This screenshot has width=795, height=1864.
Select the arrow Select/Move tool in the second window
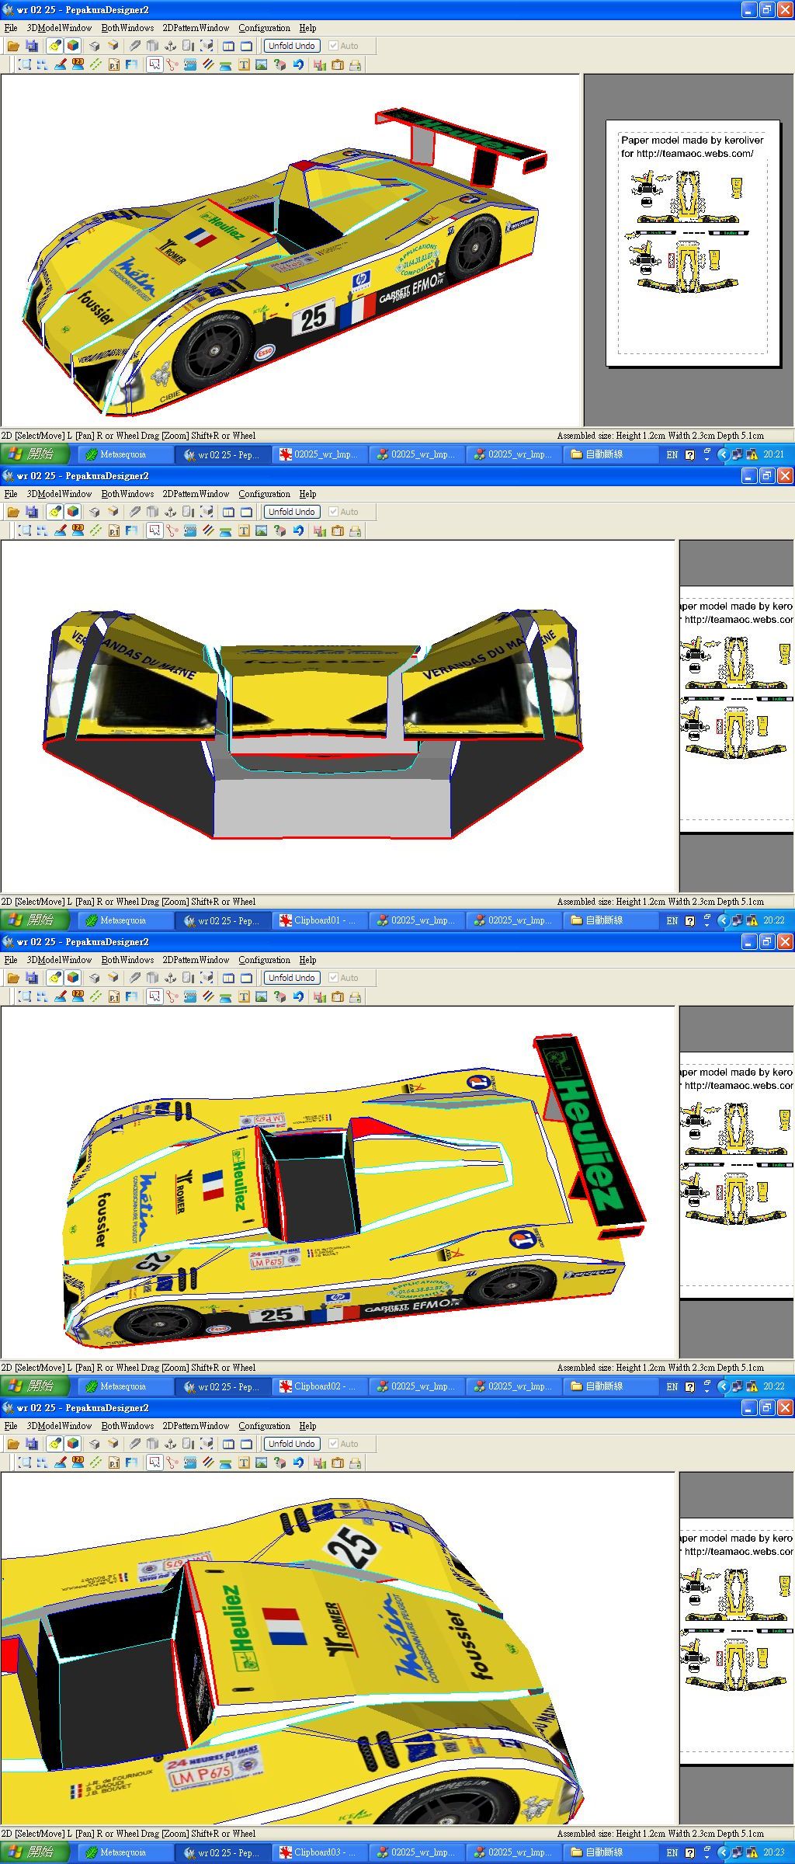coord(154,531)
